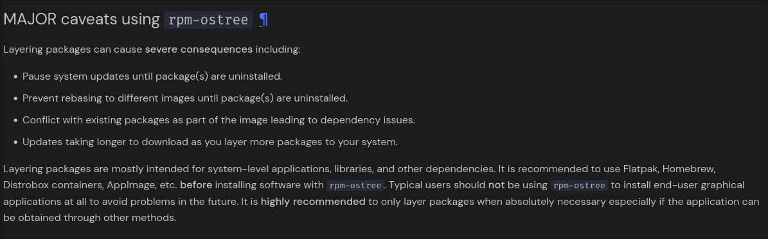Image resolution: width=768 pixels, height=239 pixels.
Task: Click the pilcrow permalink icon beside heading
Action: (263, 19)
